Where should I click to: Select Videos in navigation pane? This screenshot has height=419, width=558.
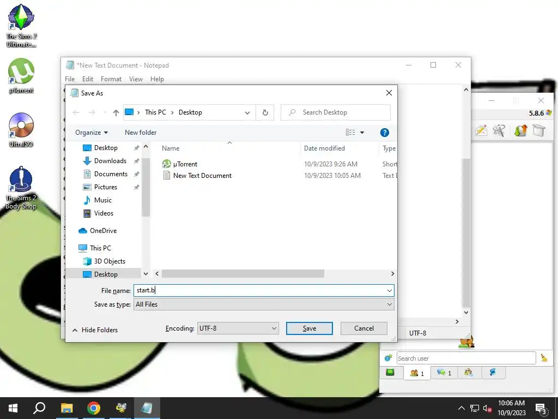[104, 213]
